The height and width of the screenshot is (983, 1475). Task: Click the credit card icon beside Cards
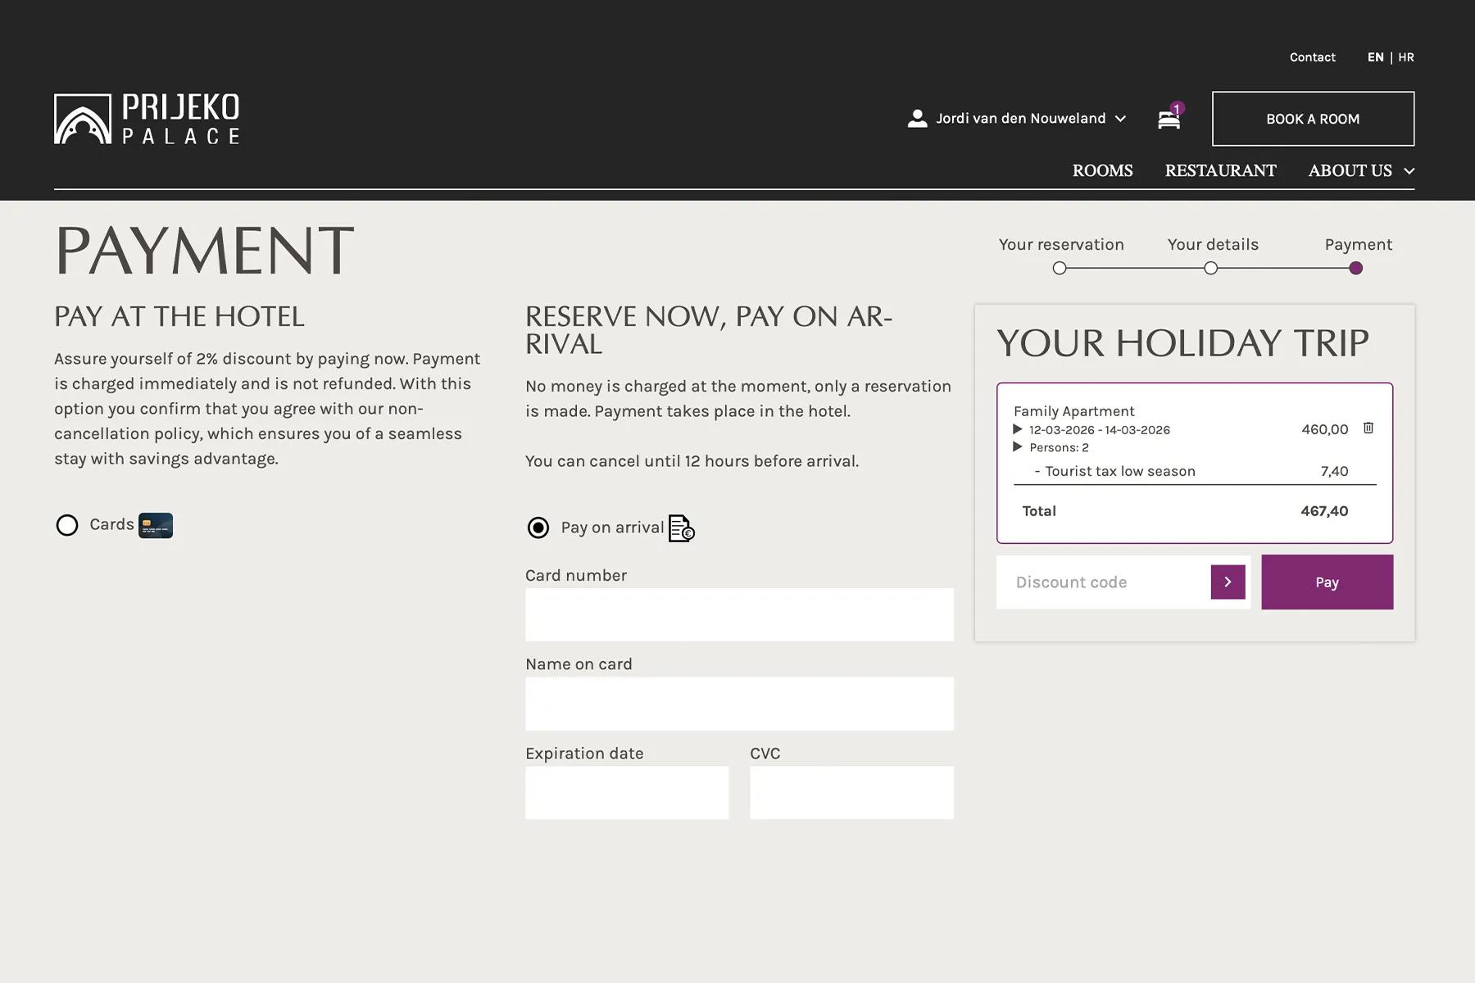[x=156, y=525]
